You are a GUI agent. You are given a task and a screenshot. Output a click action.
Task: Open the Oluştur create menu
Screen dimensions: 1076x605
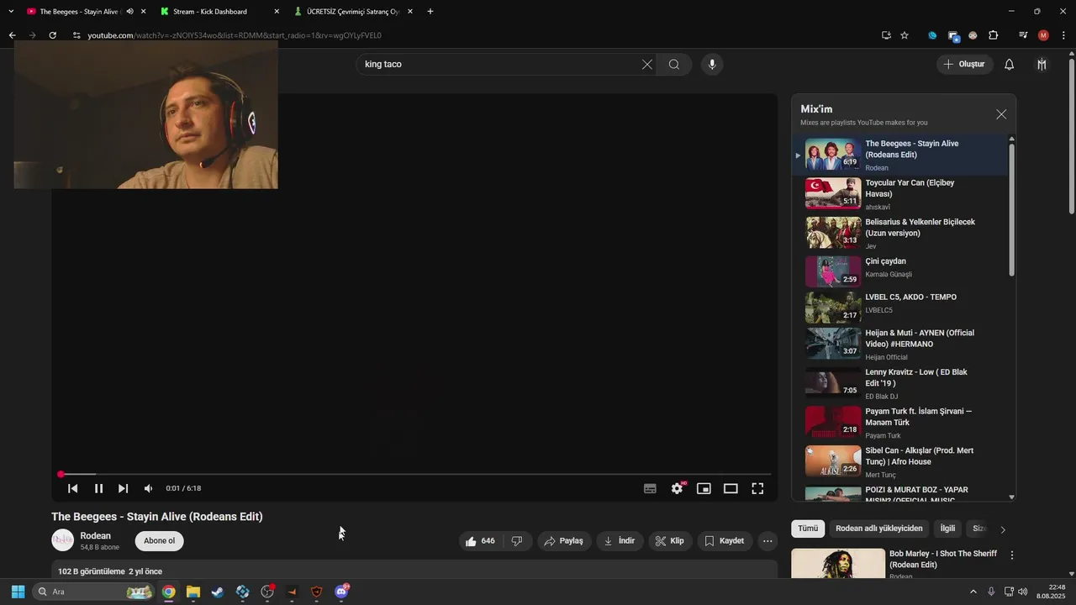pyautogui.click(x=965, y=65)
